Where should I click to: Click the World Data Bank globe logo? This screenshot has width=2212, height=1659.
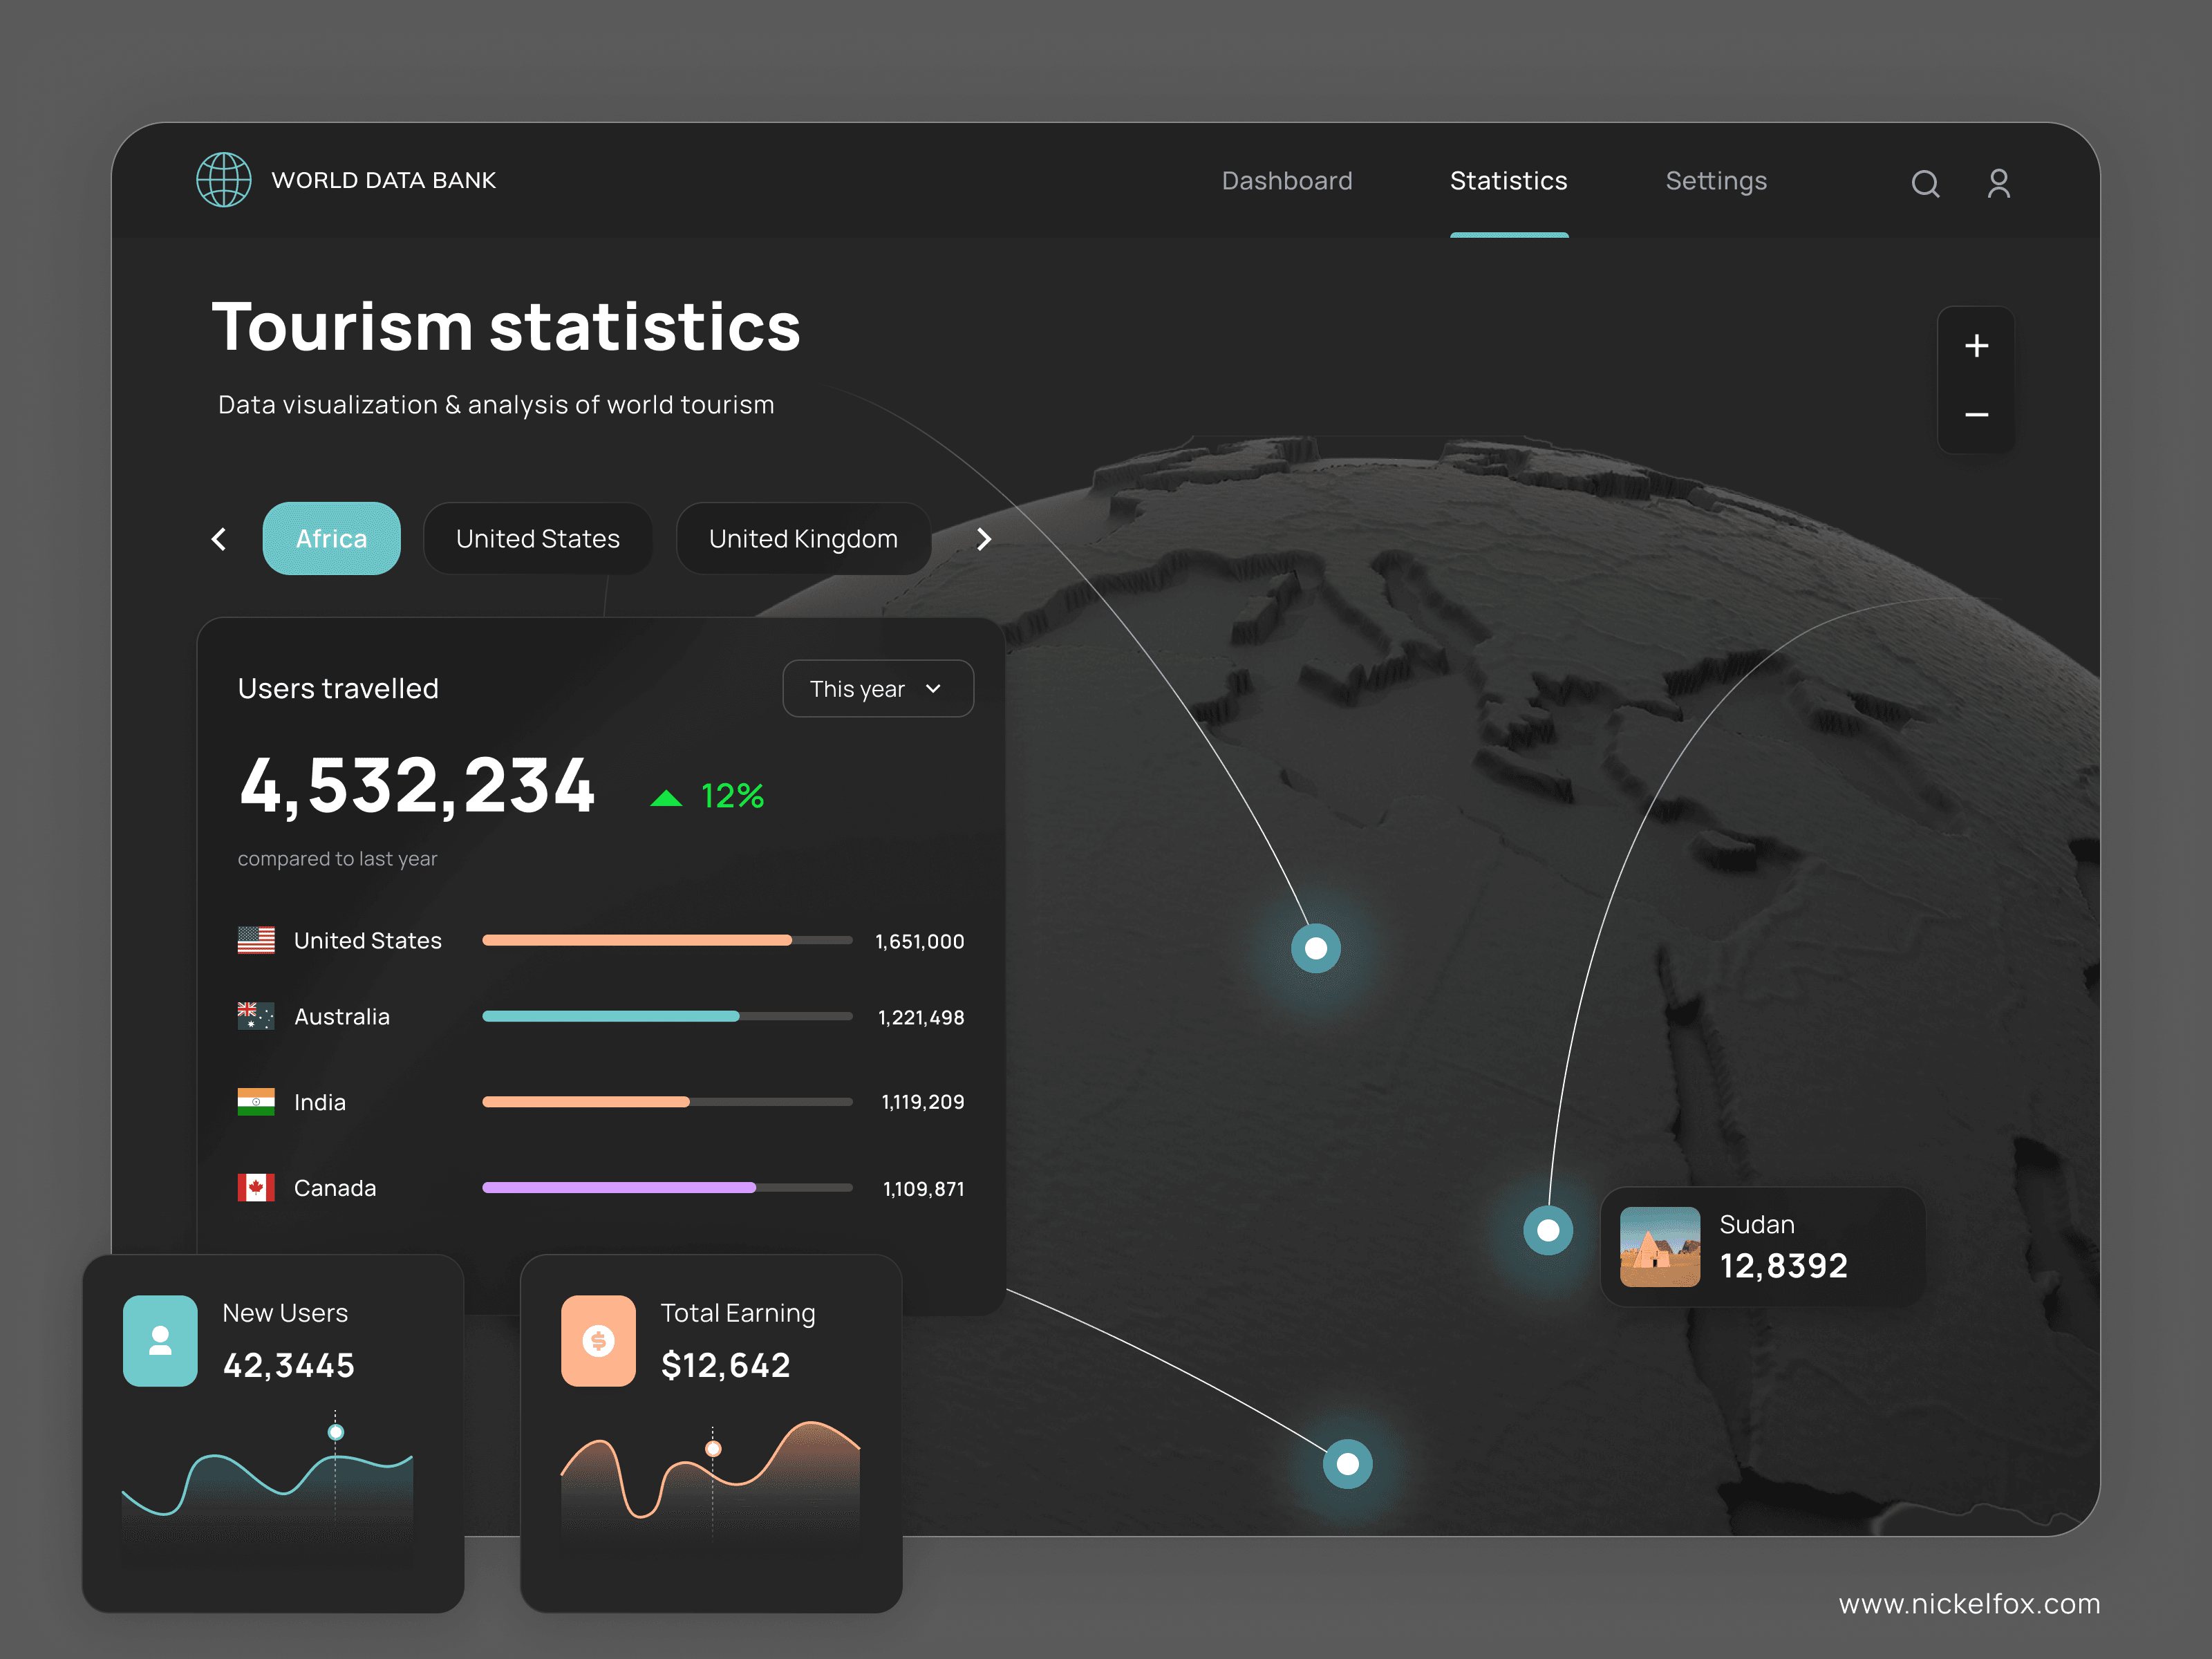[224, 180]
